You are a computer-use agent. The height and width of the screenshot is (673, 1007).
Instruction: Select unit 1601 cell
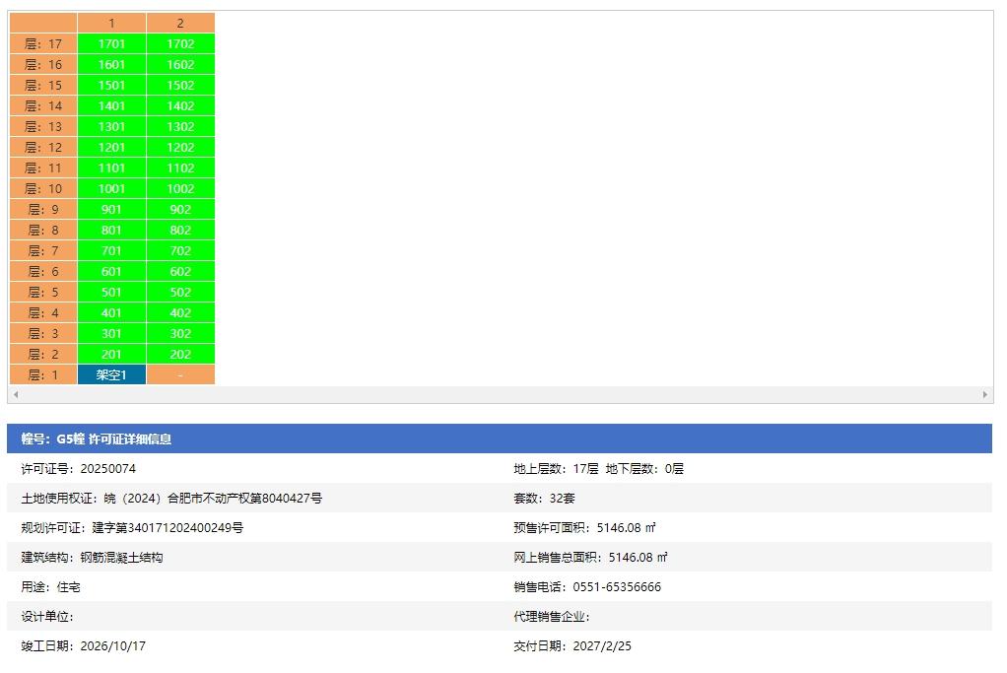click(111, 64)
